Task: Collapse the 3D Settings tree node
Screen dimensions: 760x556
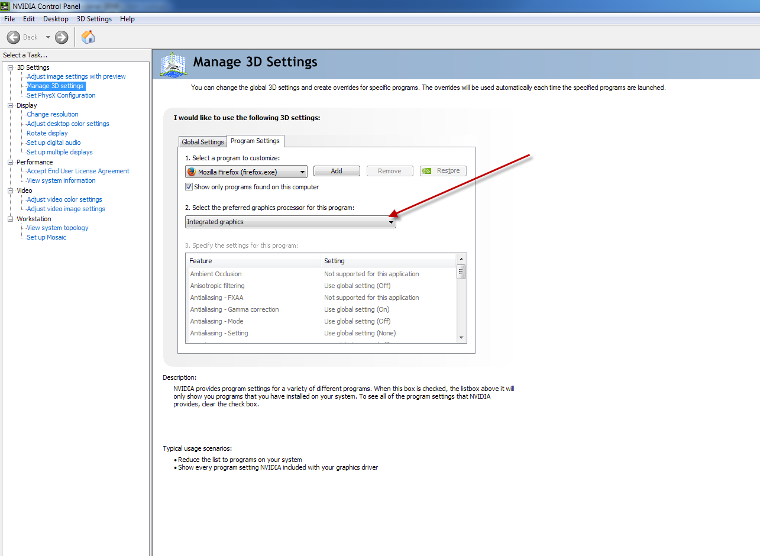Action: coord(11,67)
